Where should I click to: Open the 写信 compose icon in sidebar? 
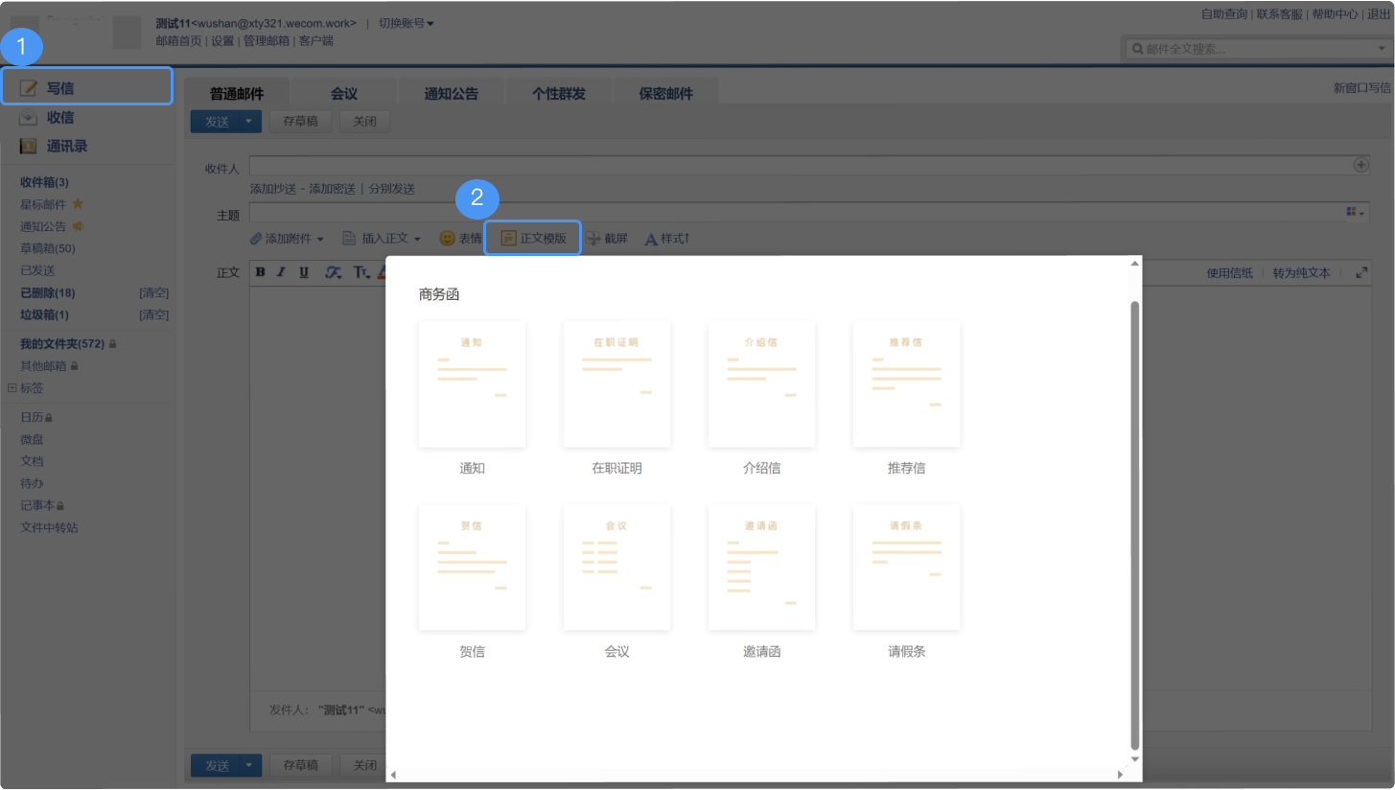click(29, 88)
